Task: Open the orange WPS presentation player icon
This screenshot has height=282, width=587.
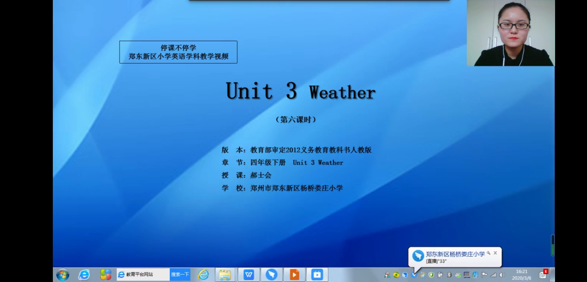Action: coord(294,274)
